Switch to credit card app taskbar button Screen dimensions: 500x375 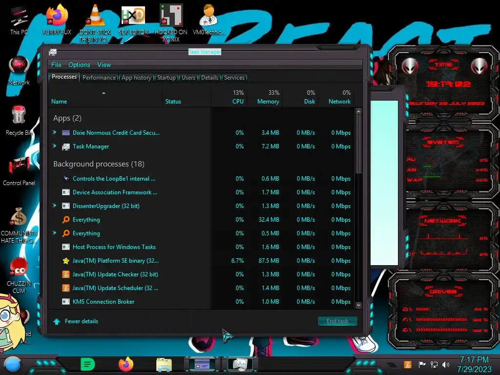(202, 364)
